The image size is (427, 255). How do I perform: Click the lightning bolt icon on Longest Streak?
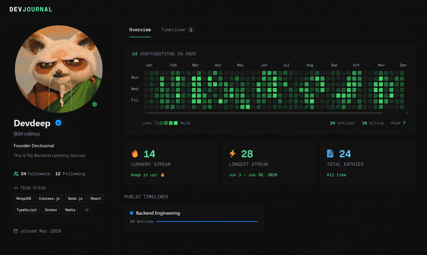[232, 153]
